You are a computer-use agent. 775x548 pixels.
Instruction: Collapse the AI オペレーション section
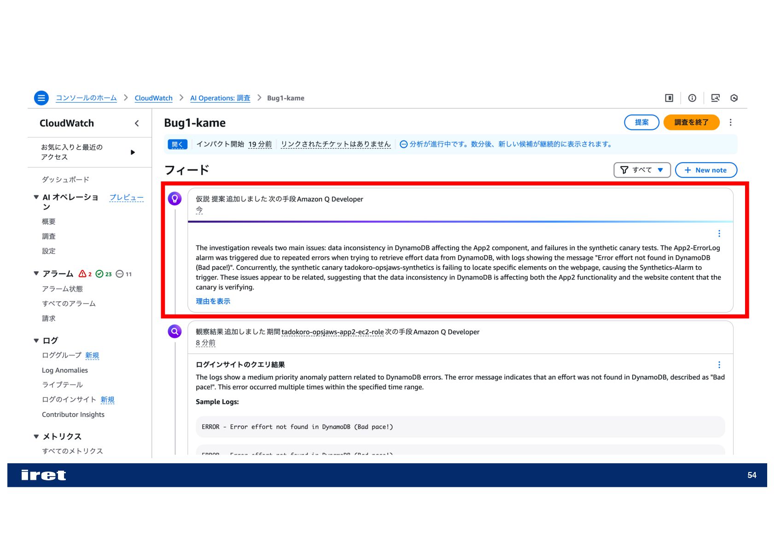click(36, 197)
